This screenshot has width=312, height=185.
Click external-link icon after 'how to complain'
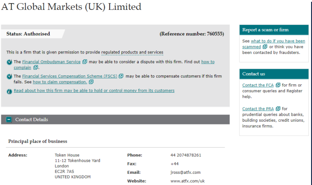(36, 68)
